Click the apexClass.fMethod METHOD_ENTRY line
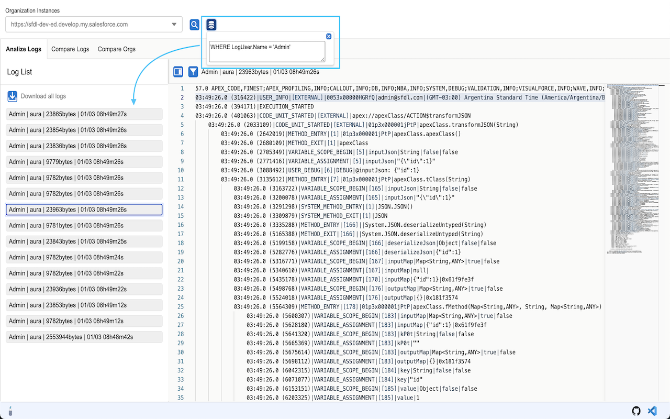 [418, 307]
